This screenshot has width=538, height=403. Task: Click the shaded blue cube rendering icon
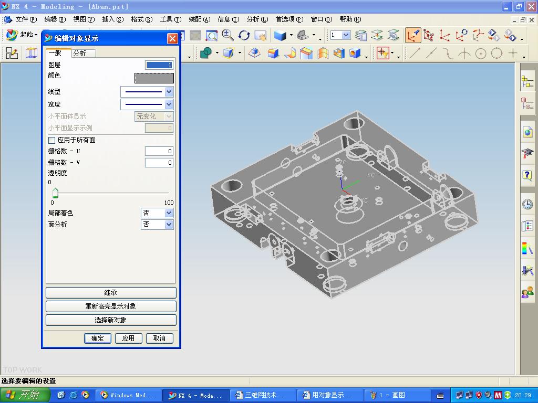pyautogui.click(x=280, y=35)
